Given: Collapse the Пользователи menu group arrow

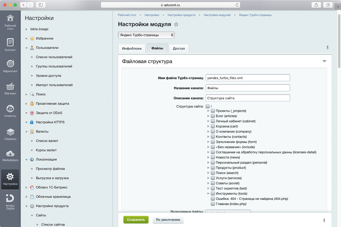Looking at the screenshot, I should 26,48.
